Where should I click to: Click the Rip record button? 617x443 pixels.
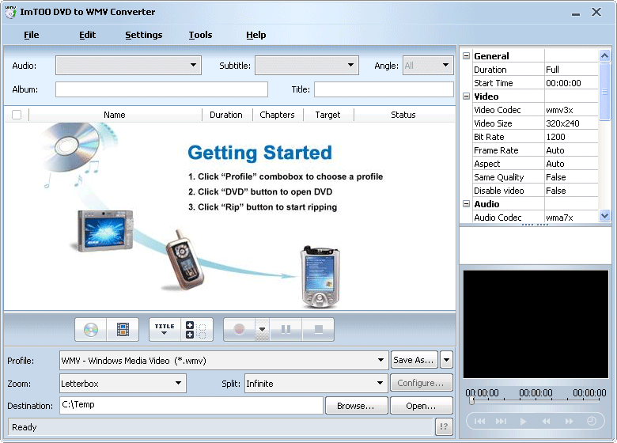coord(239,329)
